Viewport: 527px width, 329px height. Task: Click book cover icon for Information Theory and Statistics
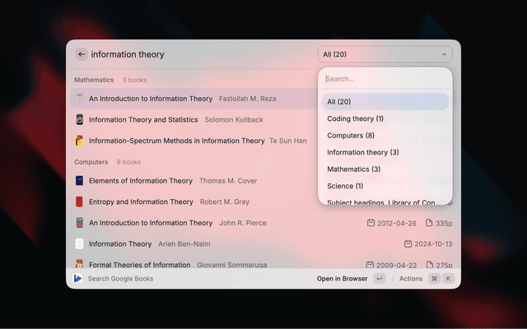coord(80,120)
